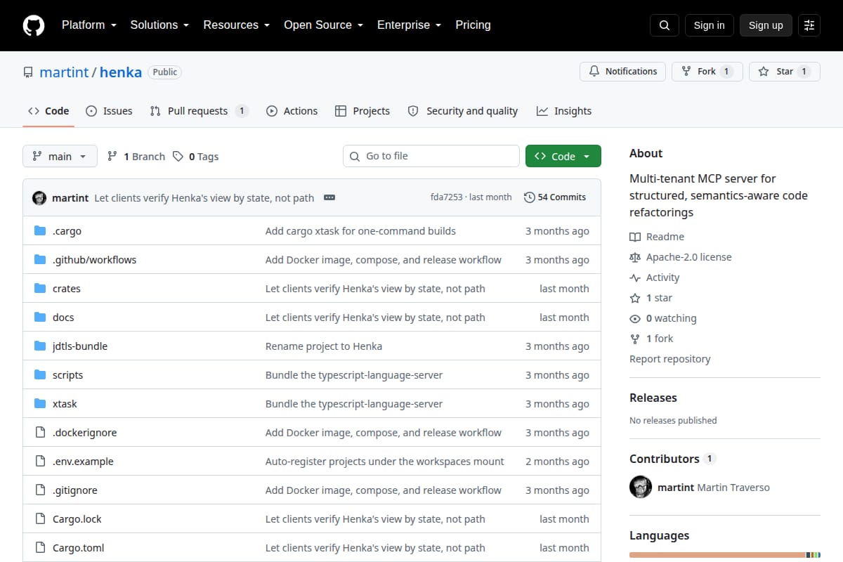
Task: Open the Insights tab
Action: (x=564, y=111)
